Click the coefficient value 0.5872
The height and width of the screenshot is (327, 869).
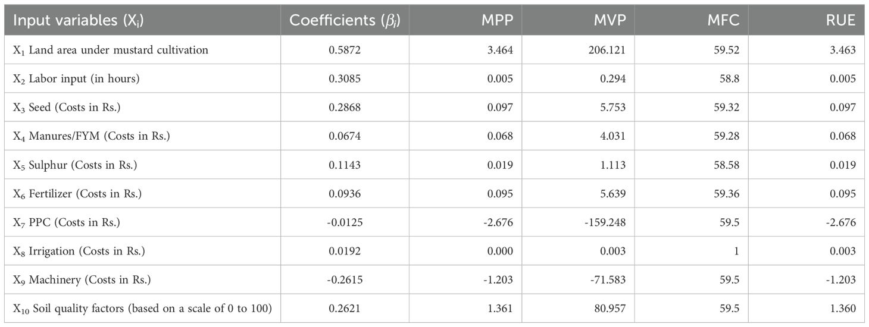point(345,50)
